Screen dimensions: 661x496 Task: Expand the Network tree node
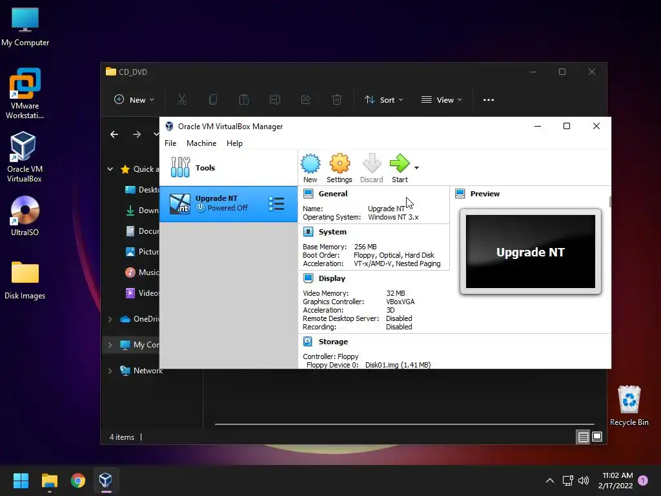[110, 371]
